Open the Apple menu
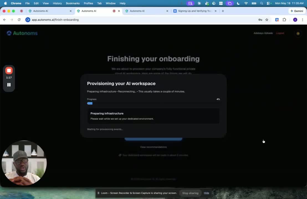The image size is (307, 199). (6, 3)
